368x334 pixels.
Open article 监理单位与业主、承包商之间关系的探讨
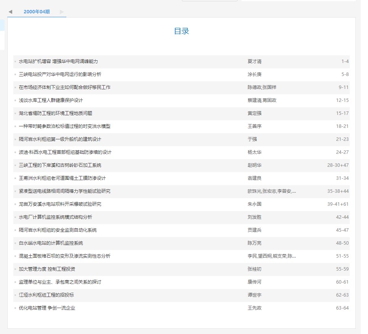click(x=60, y=282)
